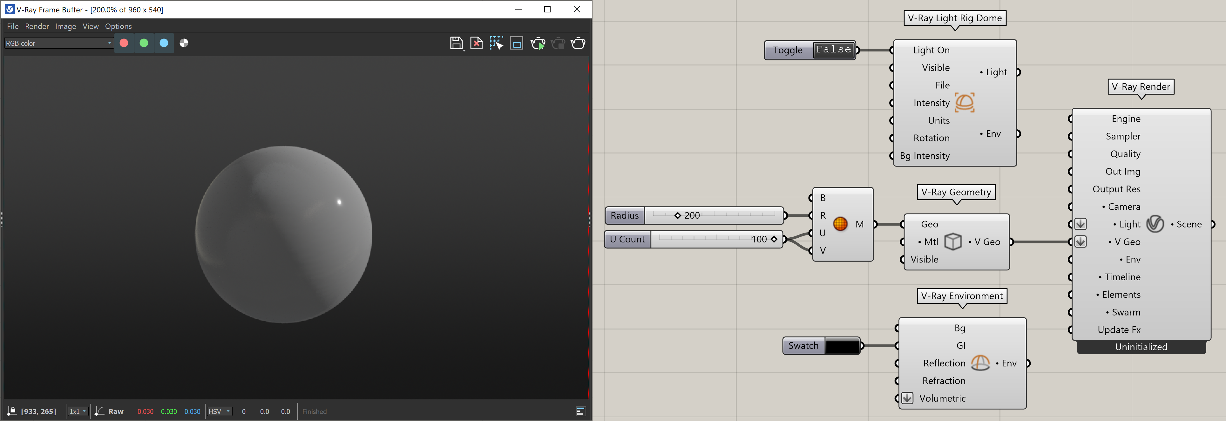Click the orange mesh sphere icon

pos(841,224)
